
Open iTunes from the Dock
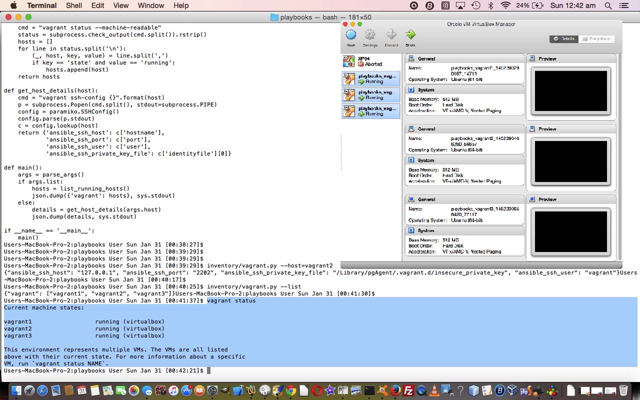click(x=173, y=389)
